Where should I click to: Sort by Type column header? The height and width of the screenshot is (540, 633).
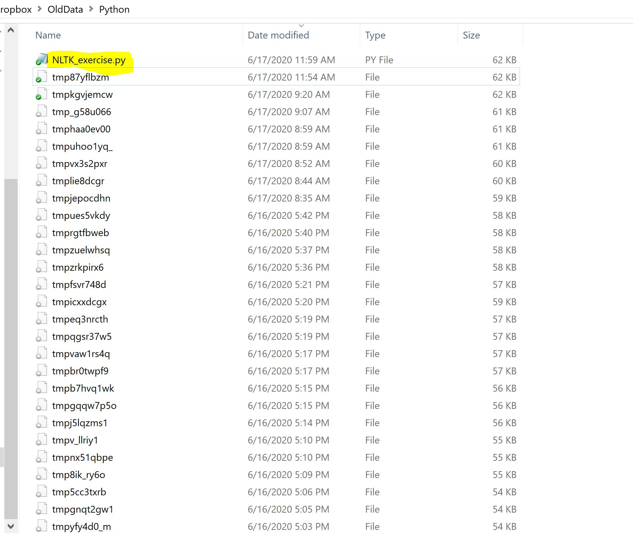click(375, 35)
